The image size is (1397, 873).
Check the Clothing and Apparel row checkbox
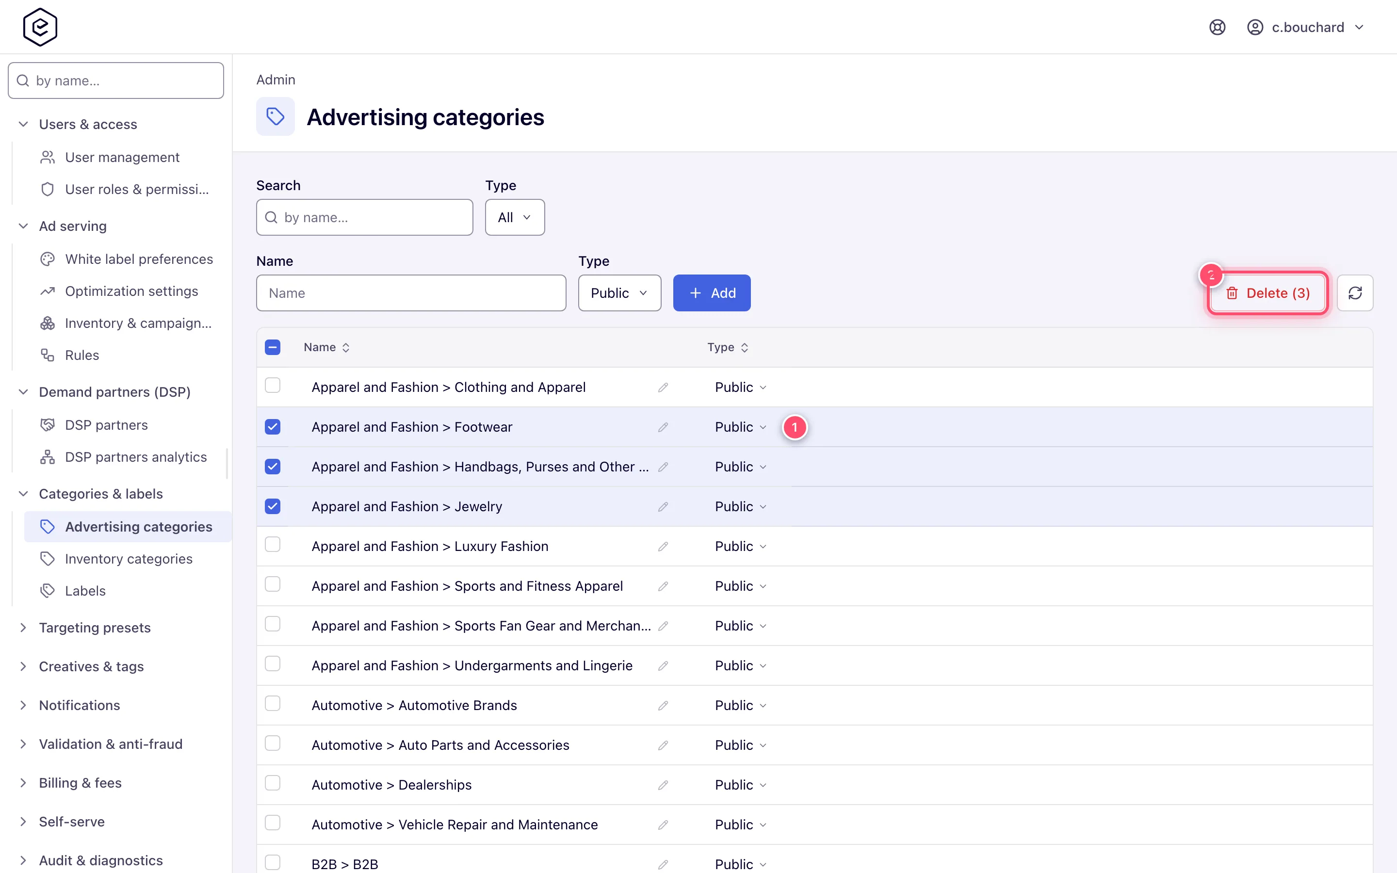pyautogui.click(x=273, y=386)
